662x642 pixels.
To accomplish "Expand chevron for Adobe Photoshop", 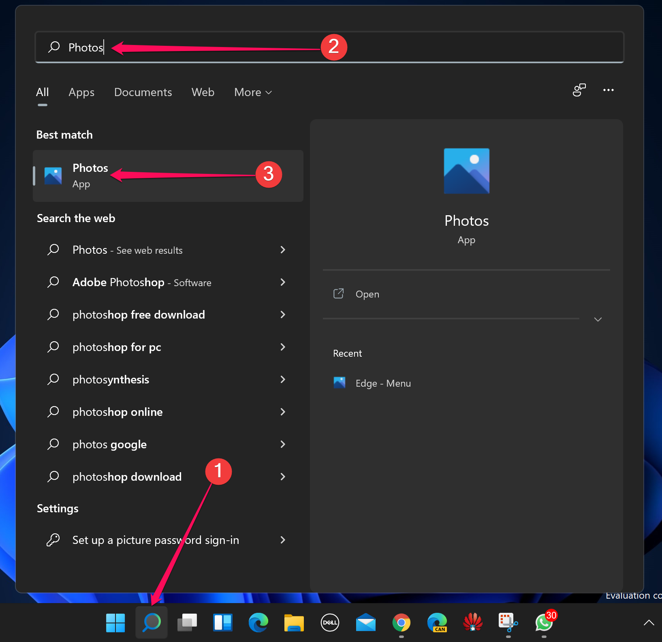I will [283, 282].
